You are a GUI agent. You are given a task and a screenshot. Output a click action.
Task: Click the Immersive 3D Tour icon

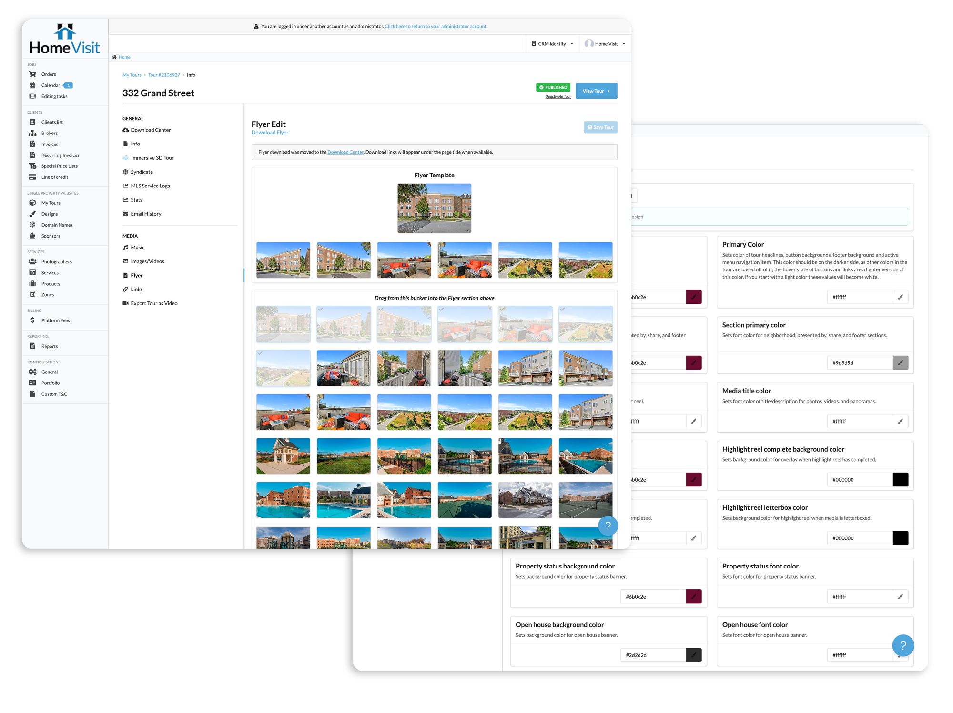tap(126, 158)
